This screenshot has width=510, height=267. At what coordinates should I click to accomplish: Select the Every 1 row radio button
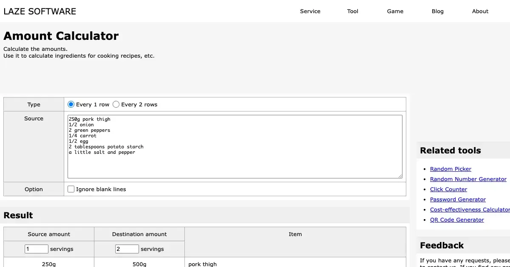[x=71, y=104]
